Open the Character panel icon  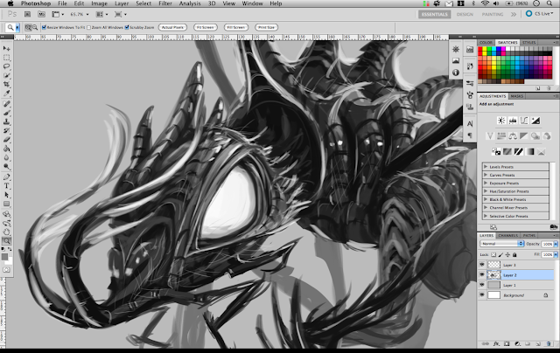(x=470, y=124)
